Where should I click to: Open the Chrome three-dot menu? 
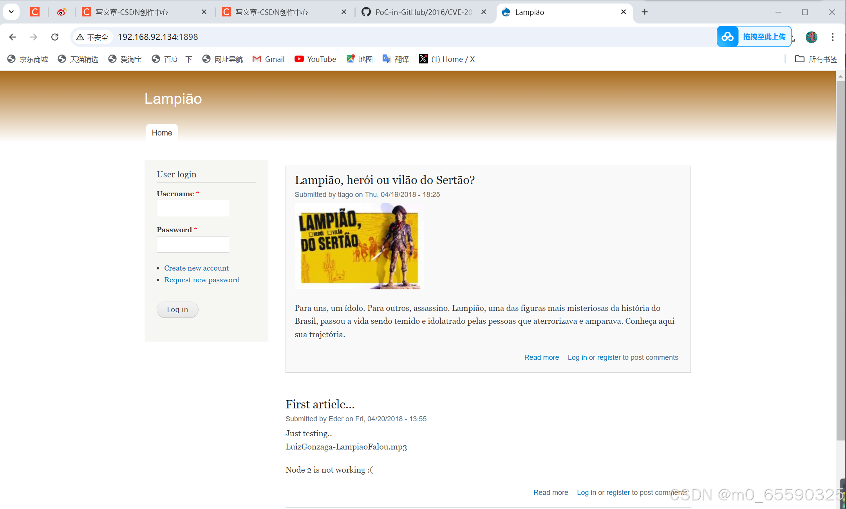tap(832, 37)
